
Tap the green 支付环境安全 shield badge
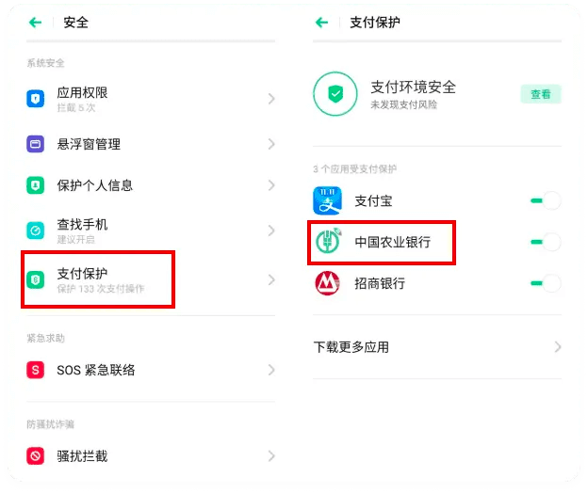pos(335,94)
